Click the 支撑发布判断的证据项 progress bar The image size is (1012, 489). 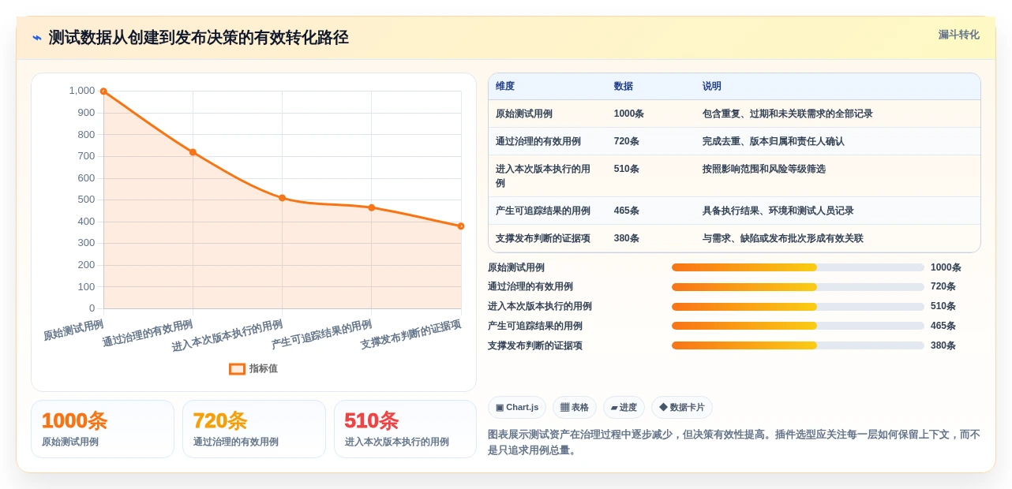click(798, 345)
